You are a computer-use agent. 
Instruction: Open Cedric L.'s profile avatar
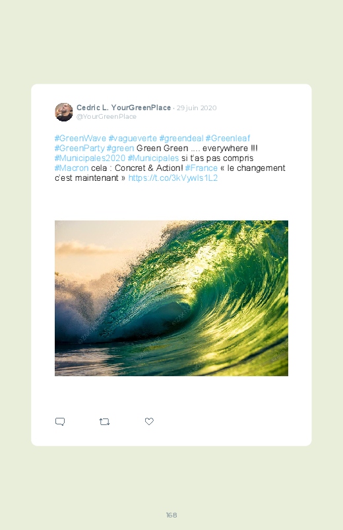64,112
